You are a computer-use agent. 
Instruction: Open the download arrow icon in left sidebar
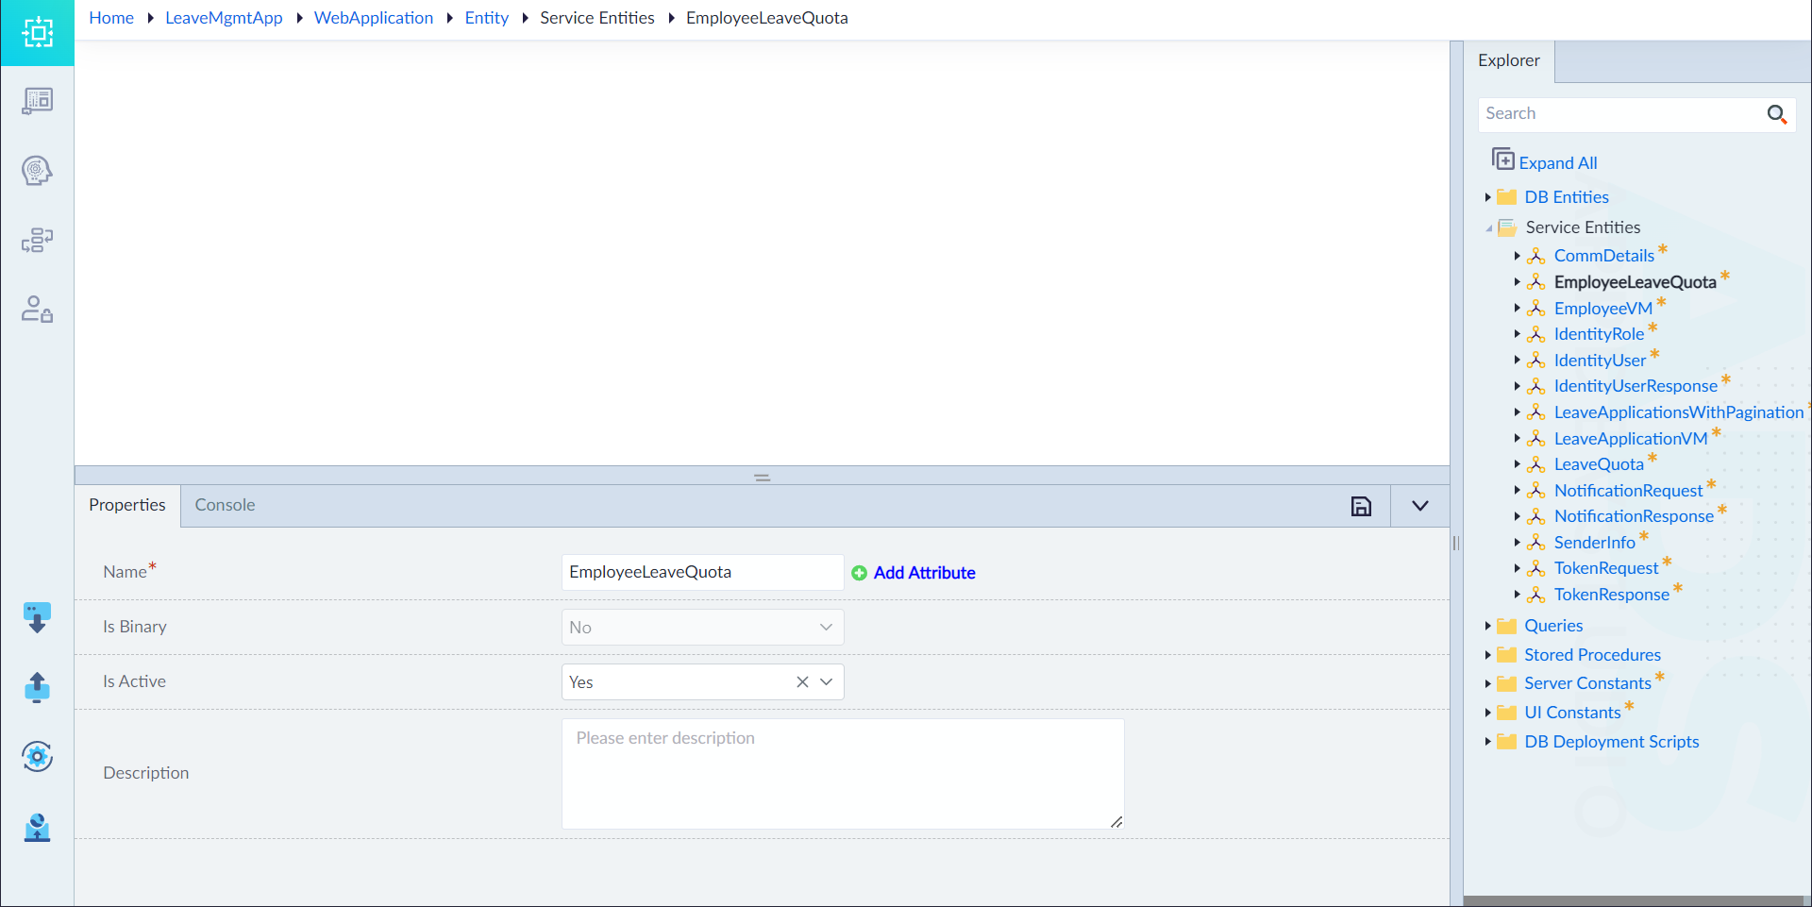pyautogui.click(x=37, y=618)
